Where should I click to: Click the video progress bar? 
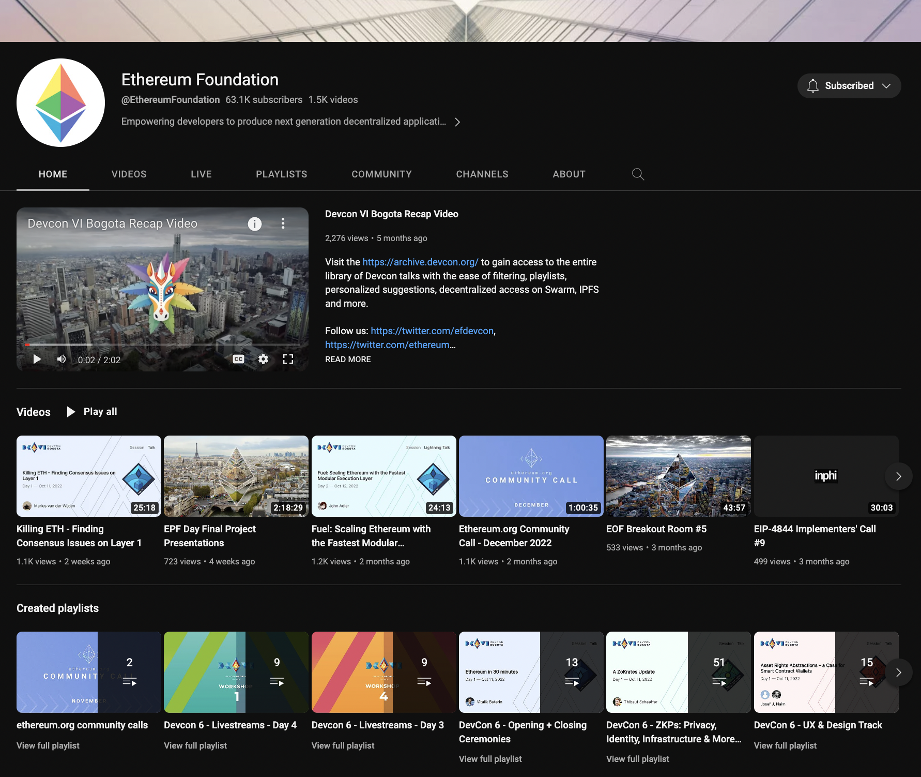162,345
